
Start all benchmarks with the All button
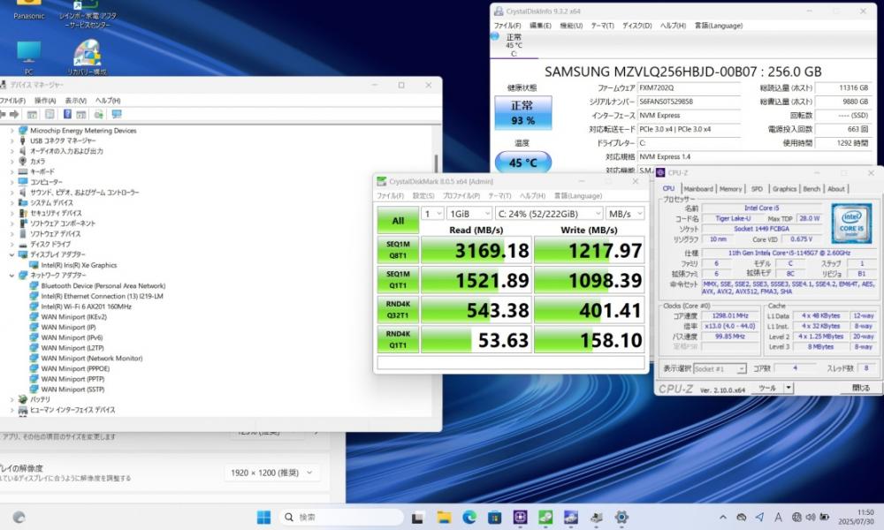(398, 220)
